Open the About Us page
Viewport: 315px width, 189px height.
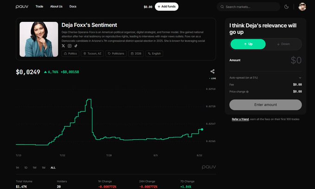coord(56,7)
